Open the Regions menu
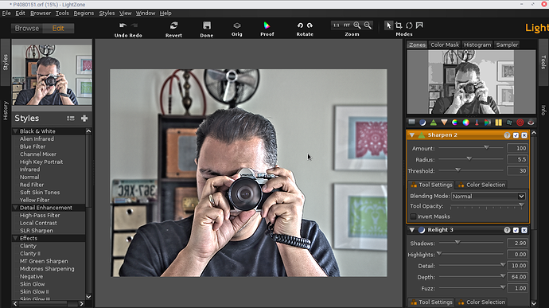Screen dimensions: 549x308 [x=84, y=13]
